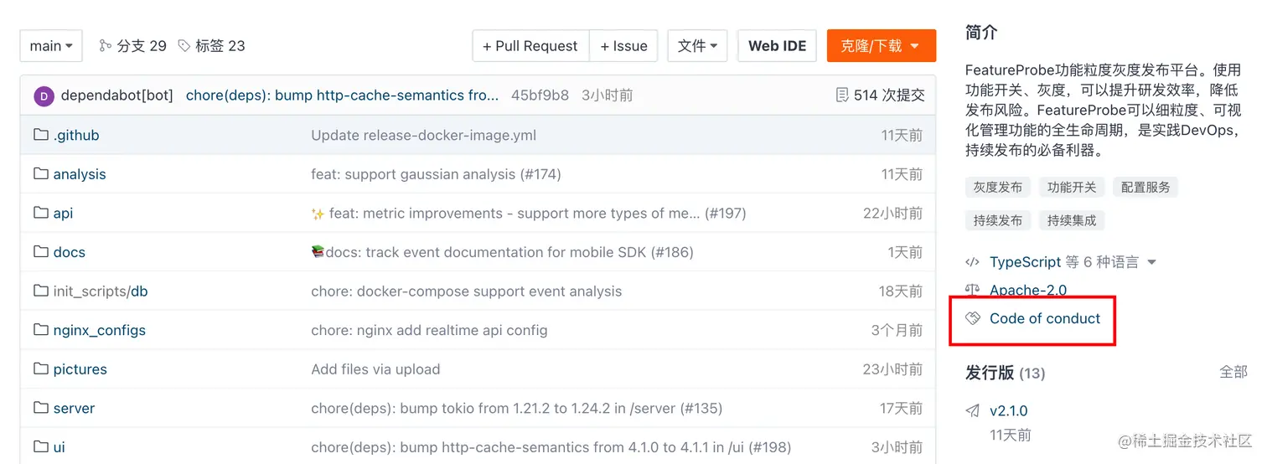The width and height of the screenshot is (1267, 464).
Task: Open the init_scripts/db folder
Action: click(101, 291)
